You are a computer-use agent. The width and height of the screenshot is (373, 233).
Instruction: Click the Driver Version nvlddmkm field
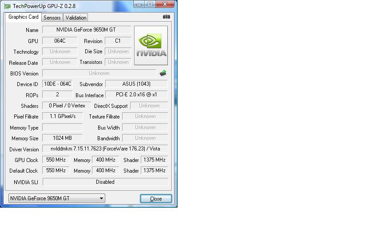(x=105, y=149)
